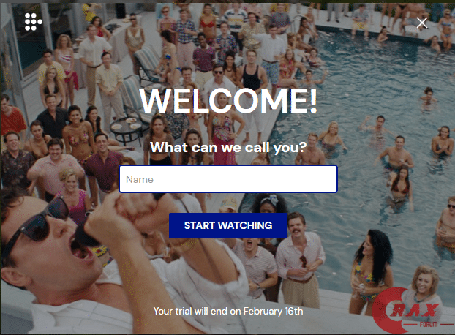Place cursor in the Name placeholder box
The image size is (455, 335).
pos(228,179)
